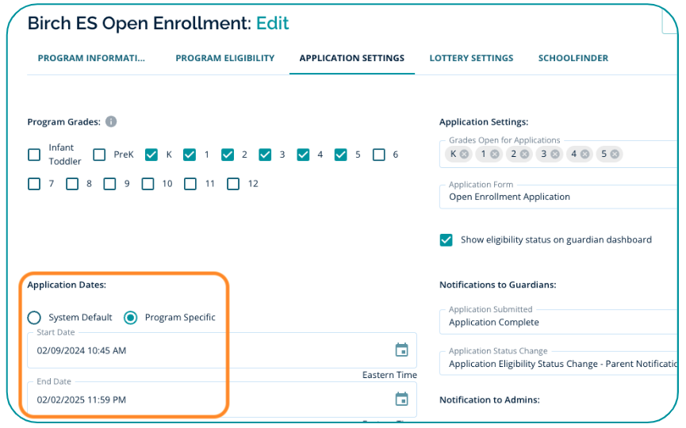Remove grade 3 chip from applications
This screenshot has width=686, height=428.
pos(555,155)
